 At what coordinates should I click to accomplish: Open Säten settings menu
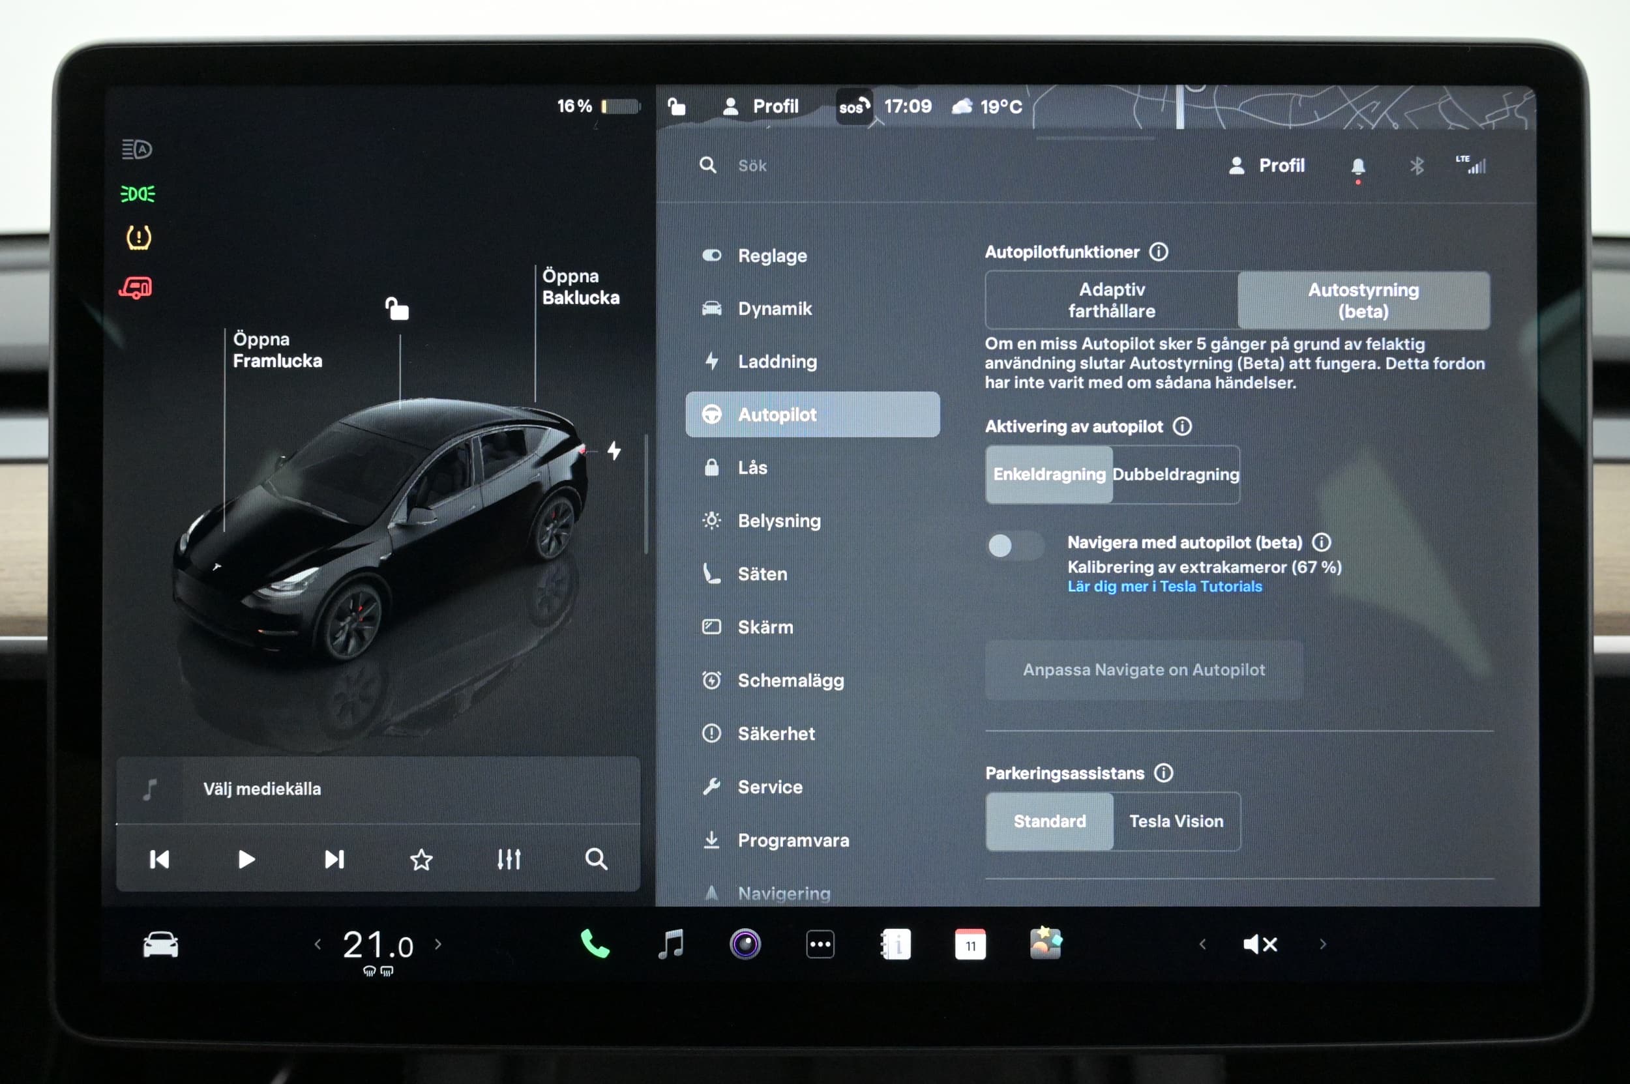(812, 574)
